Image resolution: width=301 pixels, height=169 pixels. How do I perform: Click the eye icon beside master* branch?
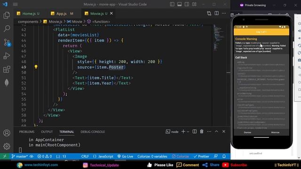tap(32, 156)
